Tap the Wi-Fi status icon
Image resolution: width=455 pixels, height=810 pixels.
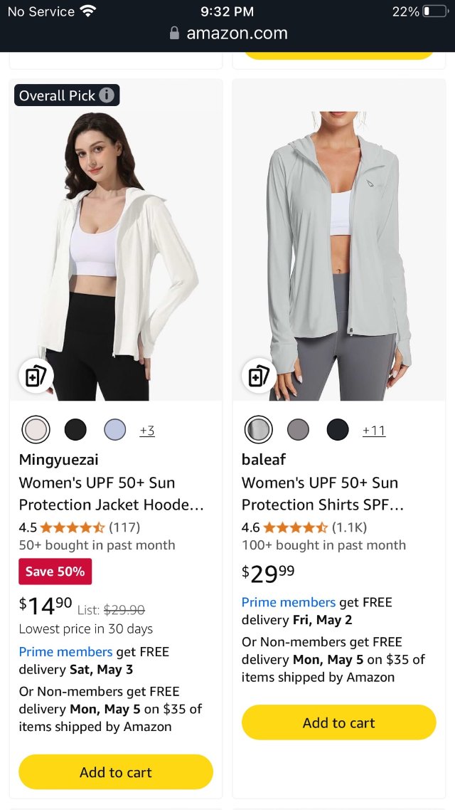coord(88,11)
